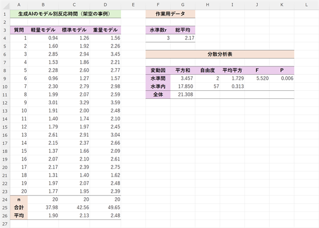Select row 1 header
The height and width of the screenshot is (228, 319).
(5, 14)
